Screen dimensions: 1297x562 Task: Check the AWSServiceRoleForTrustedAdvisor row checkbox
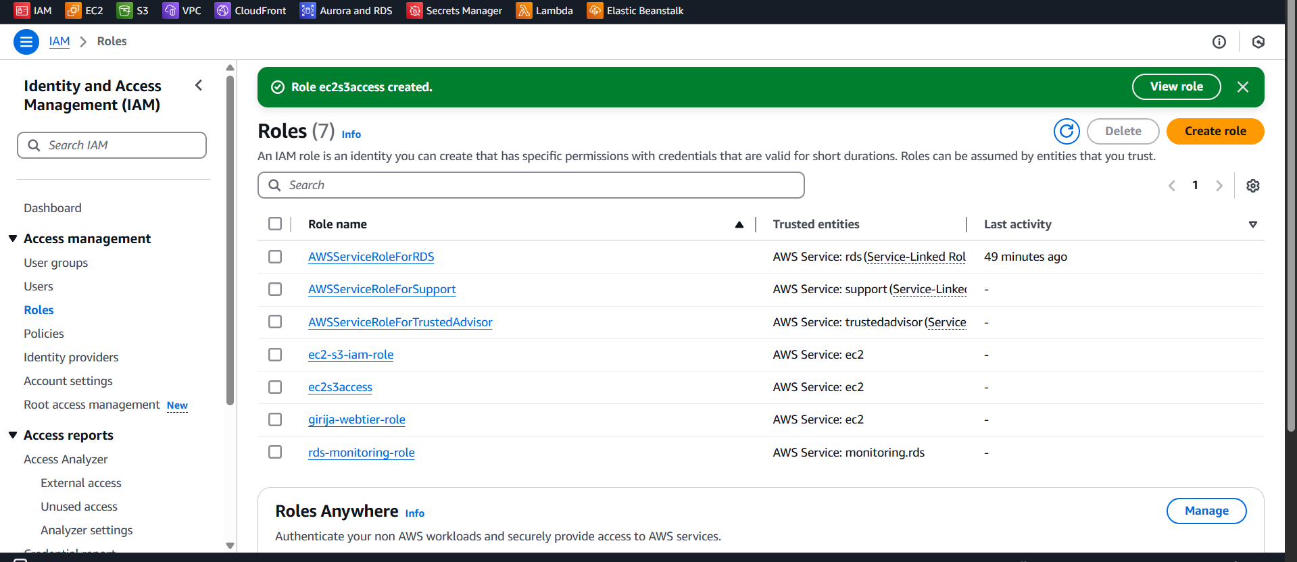coord(275,322)
